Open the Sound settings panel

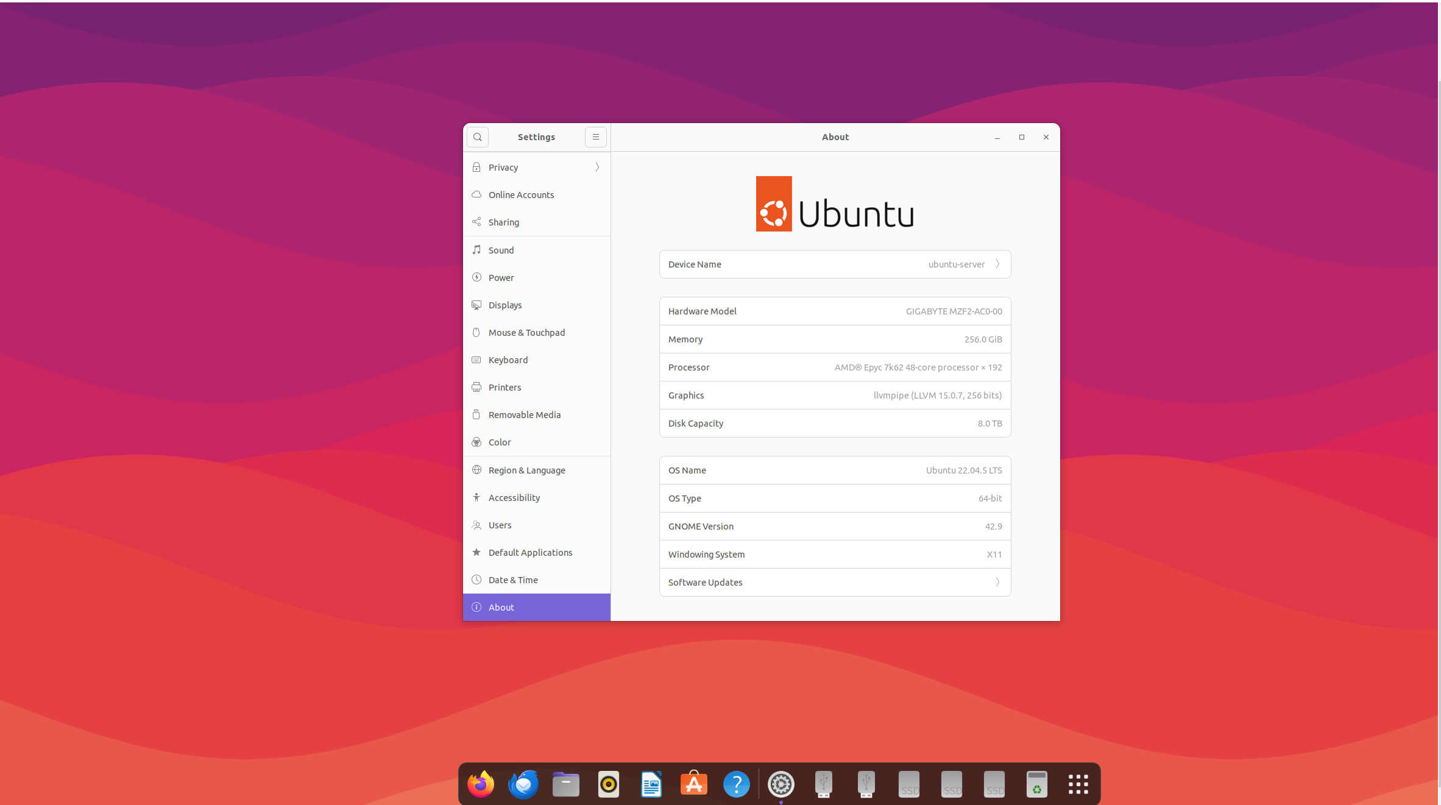click(x=501, y=250)
